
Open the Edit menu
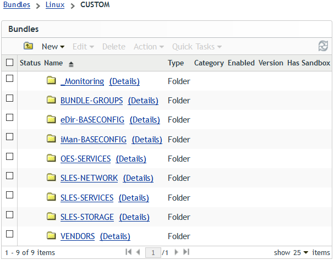[x=83, y=47]
